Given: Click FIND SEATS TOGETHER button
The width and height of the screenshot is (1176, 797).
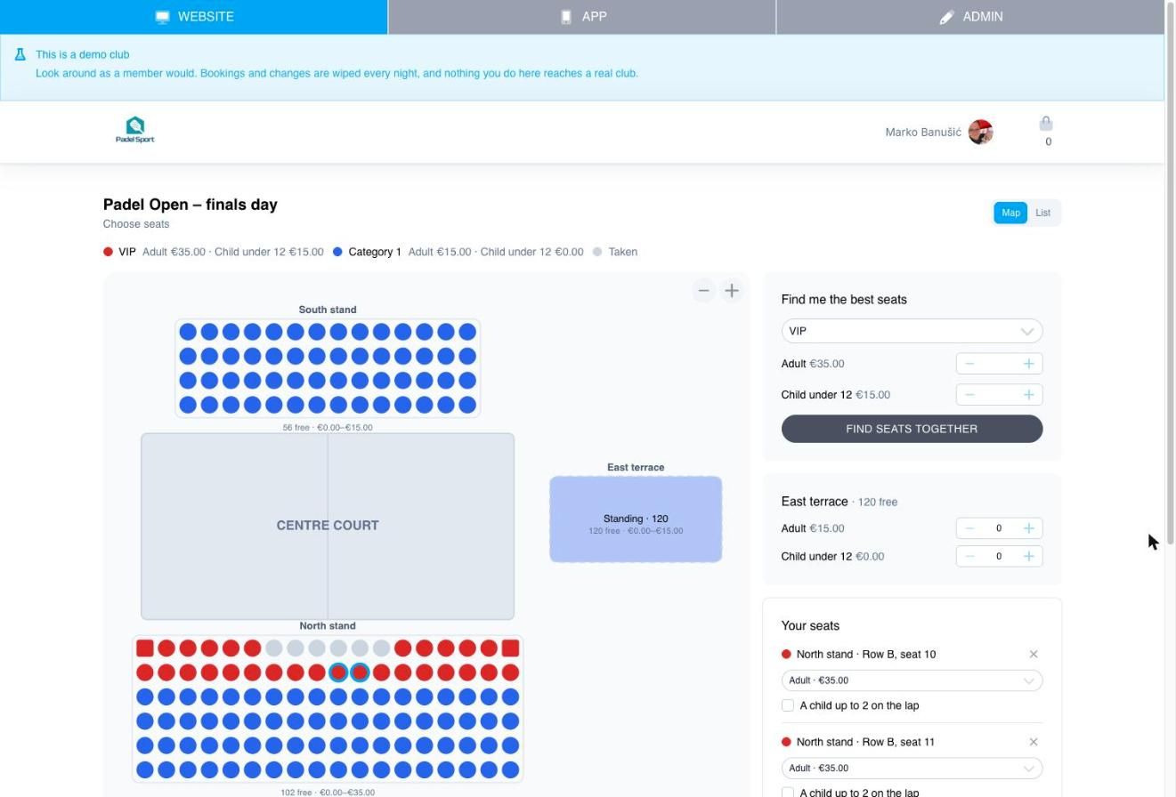Looking at the screenshot, I should [x=912, y=429].
